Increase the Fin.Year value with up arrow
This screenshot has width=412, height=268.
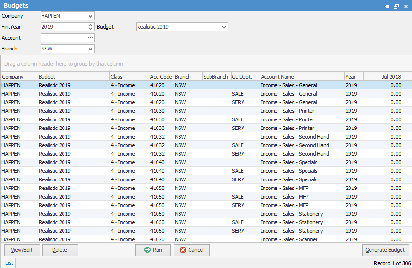tap(91, 25)
